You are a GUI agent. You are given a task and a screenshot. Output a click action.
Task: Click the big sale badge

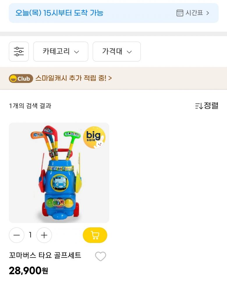pos(94,137)
